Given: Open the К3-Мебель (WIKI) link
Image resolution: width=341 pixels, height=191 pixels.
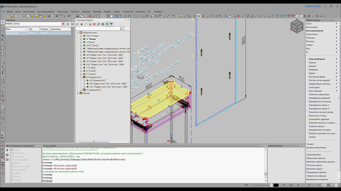Looking at the screenshot, I should click(313, 6).
